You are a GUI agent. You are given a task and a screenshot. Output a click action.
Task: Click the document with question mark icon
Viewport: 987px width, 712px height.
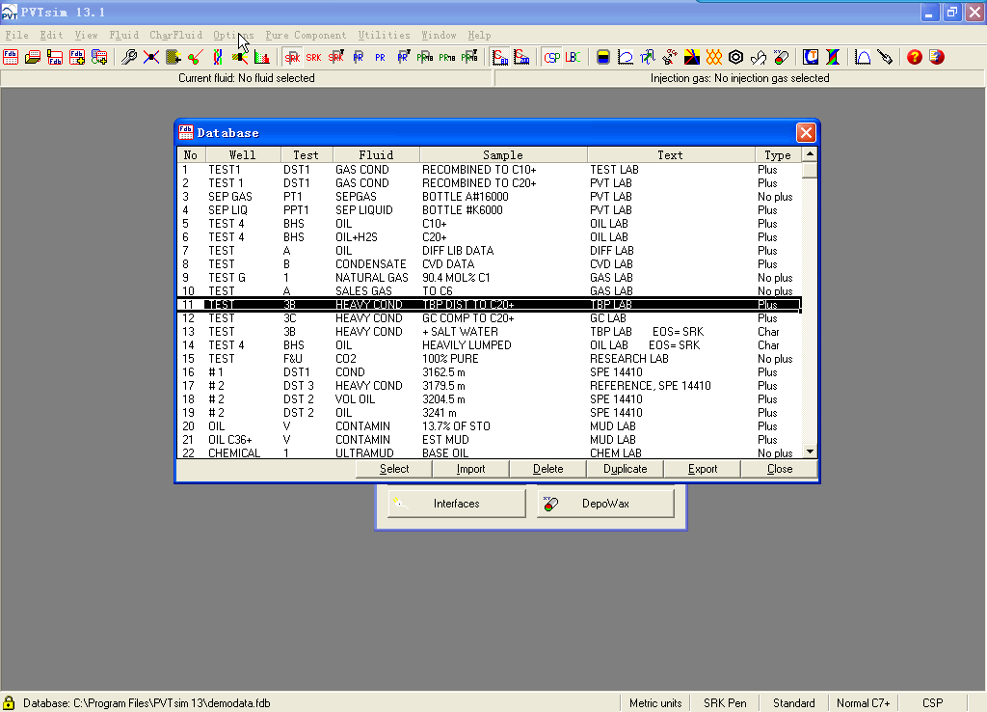click(937, 57)
